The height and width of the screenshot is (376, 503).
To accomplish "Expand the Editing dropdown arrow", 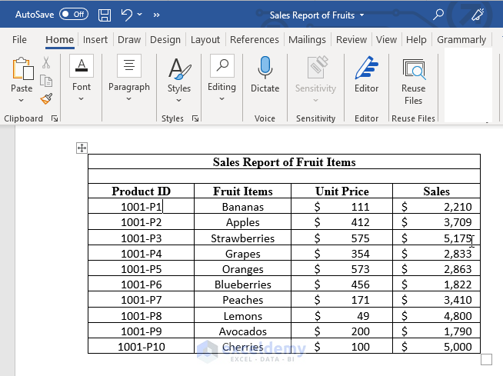I will [222, 99].
